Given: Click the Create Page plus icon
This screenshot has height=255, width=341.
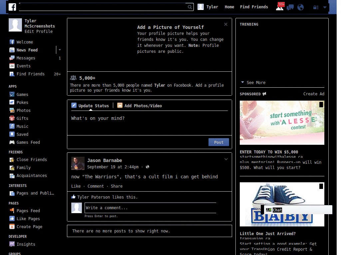Looking at the screenshot, I should [x=12, y=226].
